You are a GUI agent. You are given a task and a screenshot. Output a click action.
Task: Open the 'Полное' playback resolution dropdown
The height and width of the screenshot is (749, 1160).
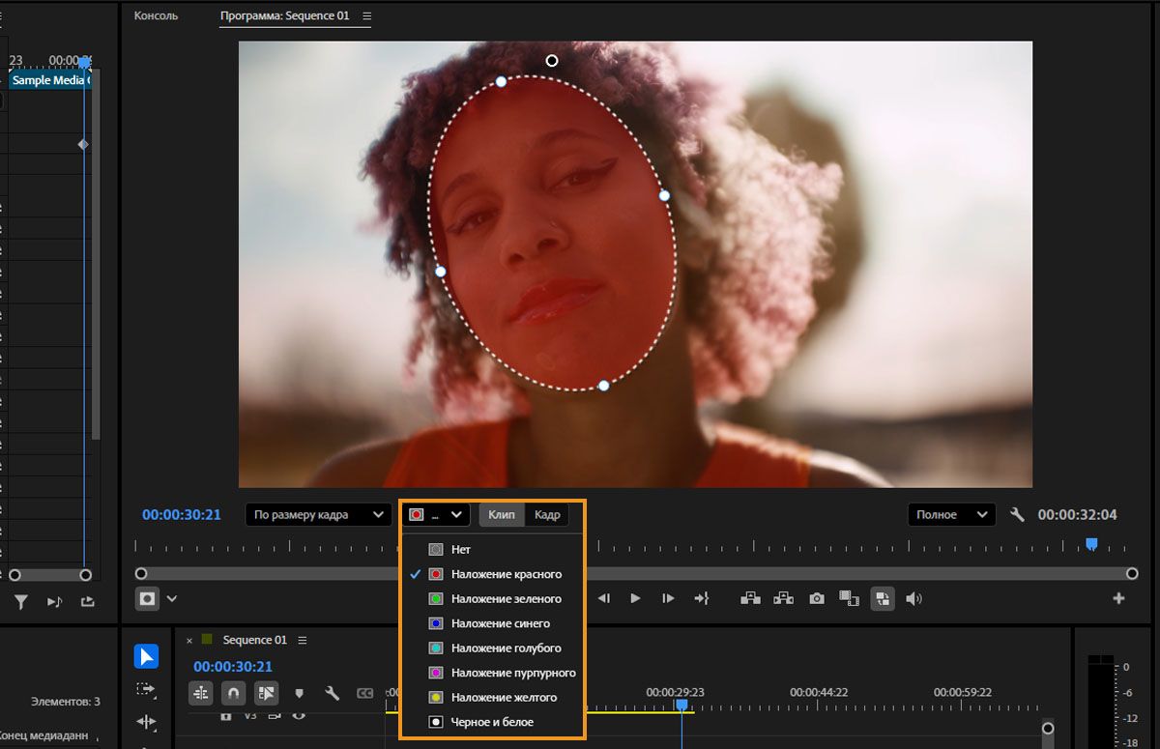pos(951,515)
